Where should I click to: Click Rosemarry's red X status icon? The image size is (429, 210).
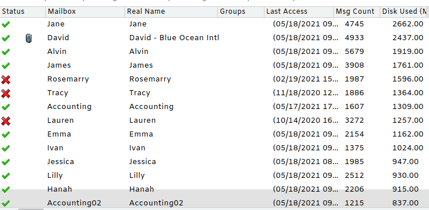[x=6, y=80]
